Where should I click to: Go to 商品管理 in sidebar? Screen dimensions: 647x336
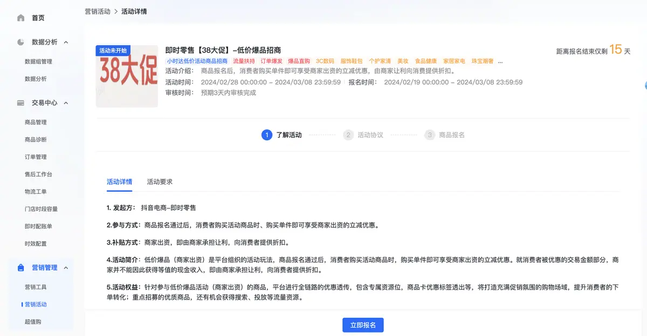tap(36, 122)
